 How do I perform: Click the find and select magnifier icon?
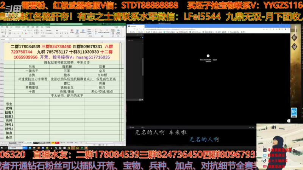pyautogui.click(x=107, y=31)
